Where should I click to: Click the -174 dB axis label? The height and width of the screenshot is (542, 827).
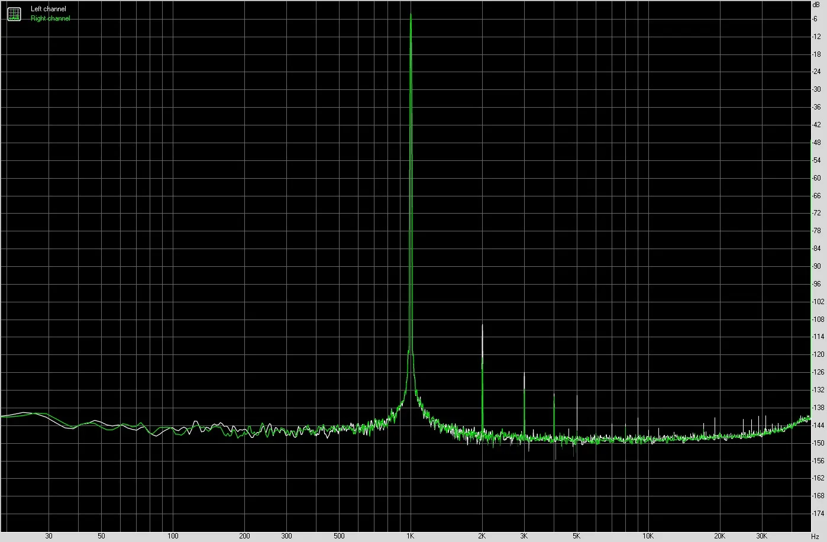[x=818, y=514]
